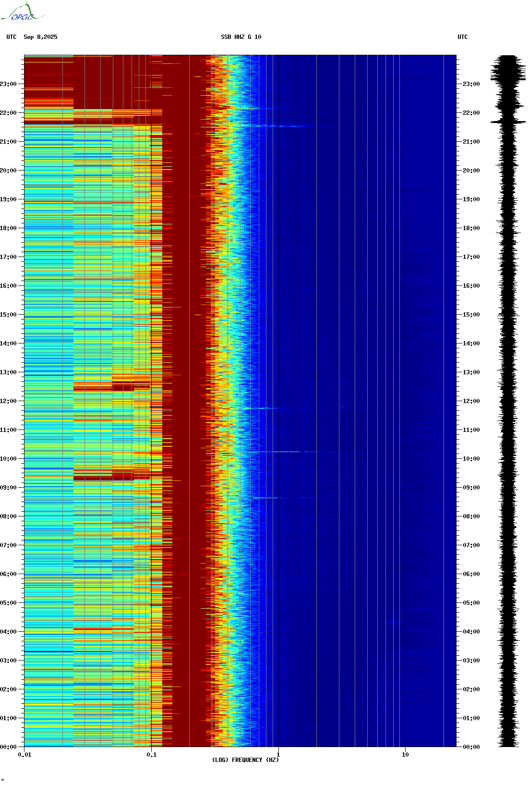This screenshot has width=529, height=785.
Task: Click the left 07:00 time label
Action: 8,545
